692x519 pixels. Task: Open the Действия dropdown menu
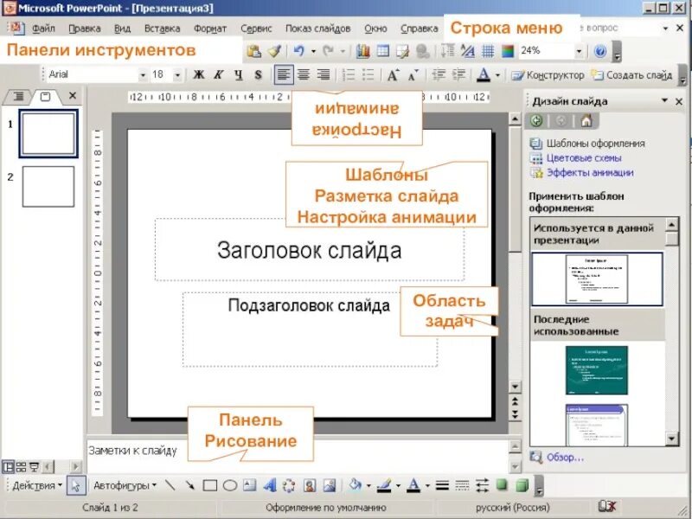tap(37, 485)
